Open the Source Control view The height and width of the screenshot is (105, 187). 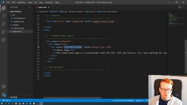click(4, 24)
